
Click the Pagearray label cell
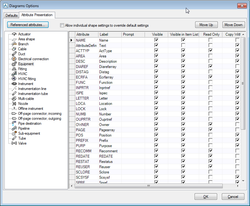coord(110,130)
